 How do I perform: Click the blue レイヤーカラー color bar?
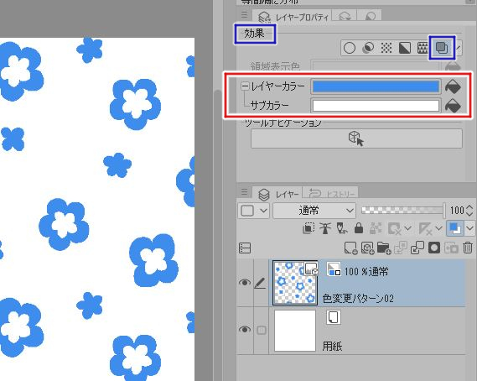[376, 86]
